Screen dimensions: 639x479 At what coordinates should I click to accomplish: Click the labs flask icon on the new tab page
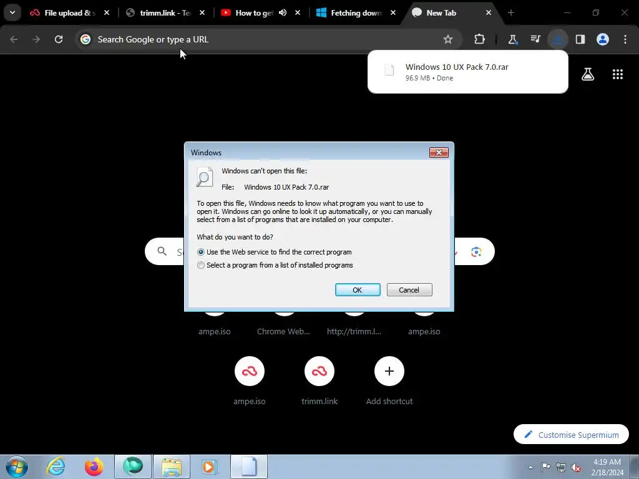[588, 74]
